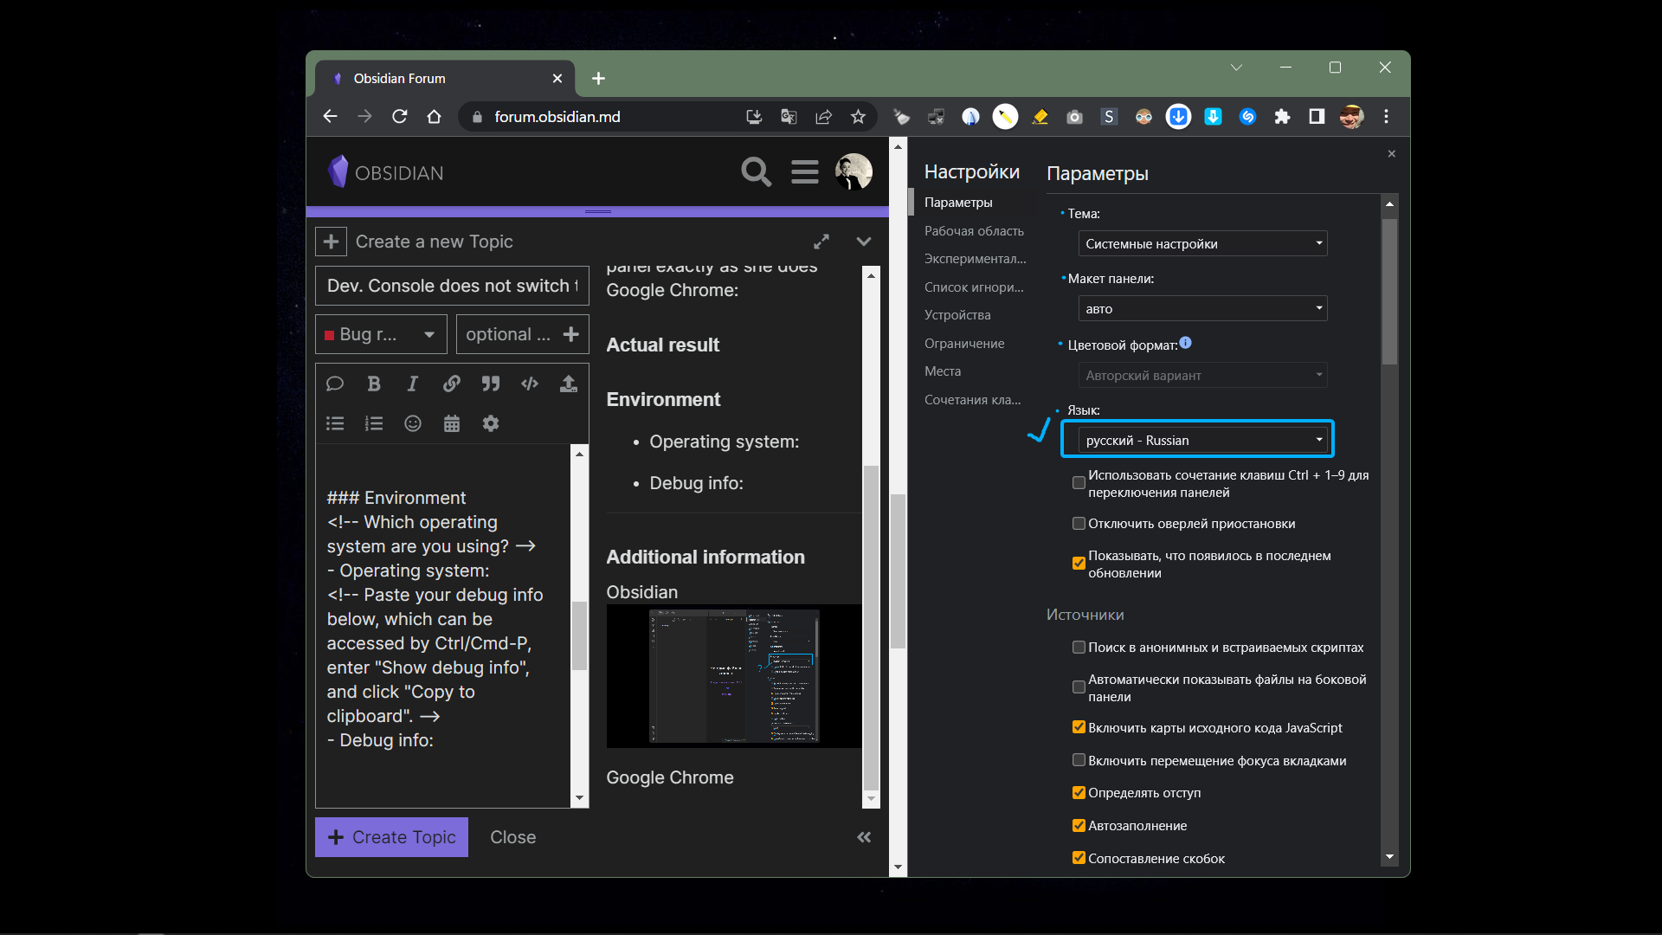Close the Obsidian Forum tab
This screenshot has width=1662, height=935.
coord(557,78)
